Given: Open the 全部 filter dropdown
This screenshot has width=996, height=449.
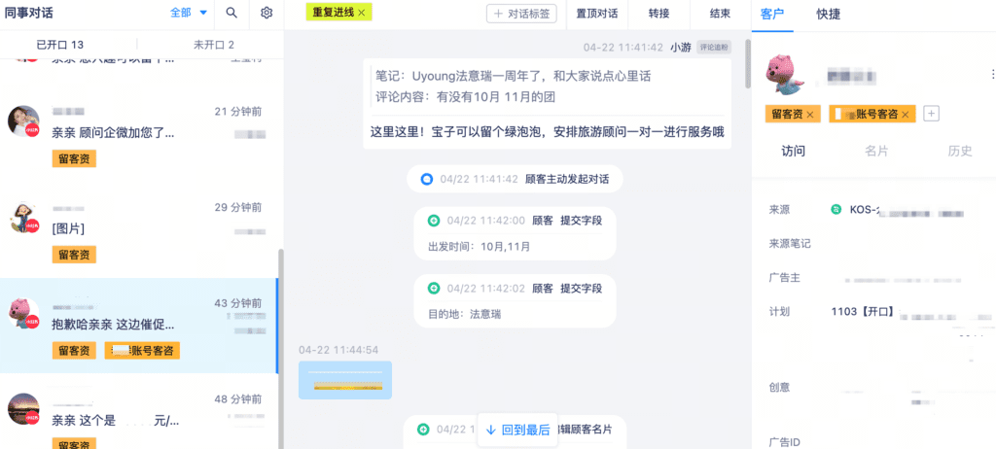Looking at the screenshot, I should (x=189, y=13).
